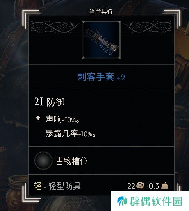Click the 声响-10% attribute line

(x=62, y=119)
